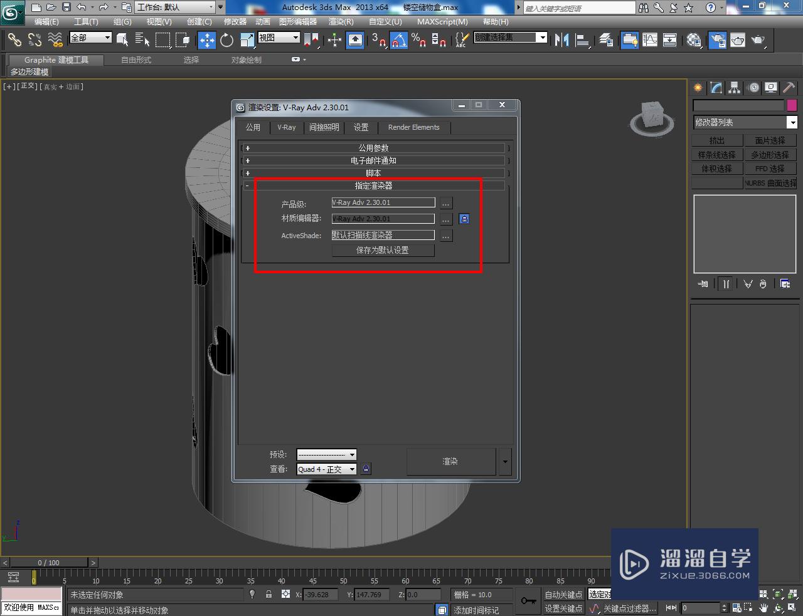
Task: Click the magenta object color swatch
Action: coord(792,105)
